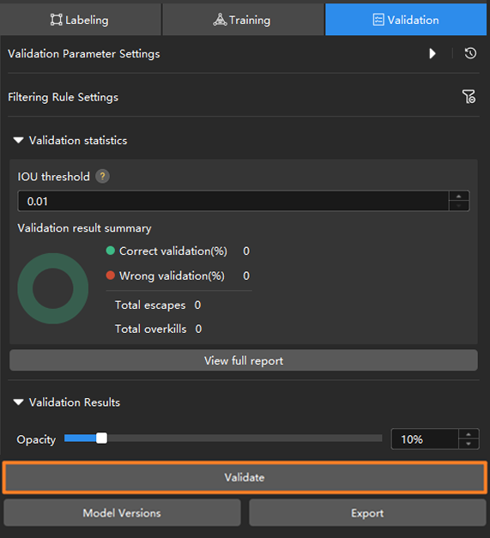Screen dimensions: 490x538
Task: Click 'Wrong validation(%)' label
Action: click(x=172, y=275)
